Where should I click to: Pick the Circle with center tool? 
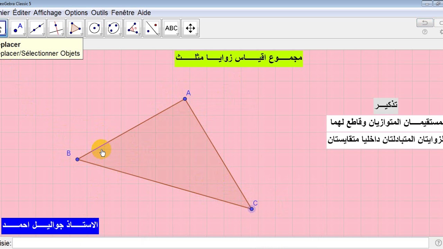click(x=94, y=28)
